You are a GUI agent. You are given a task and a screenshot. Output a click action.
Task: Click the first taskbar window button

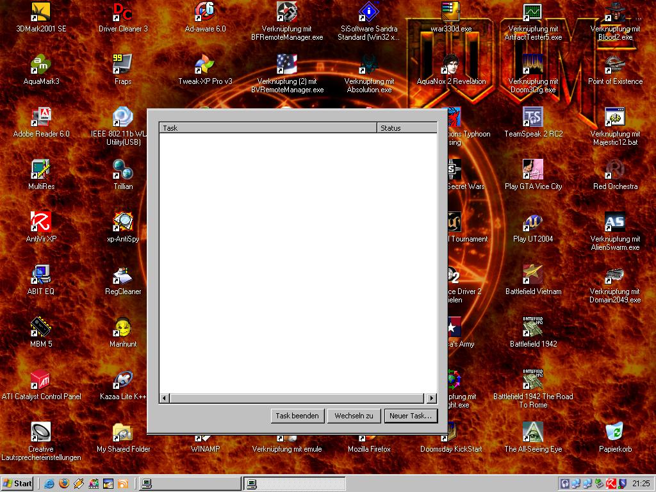pos(190,484)
